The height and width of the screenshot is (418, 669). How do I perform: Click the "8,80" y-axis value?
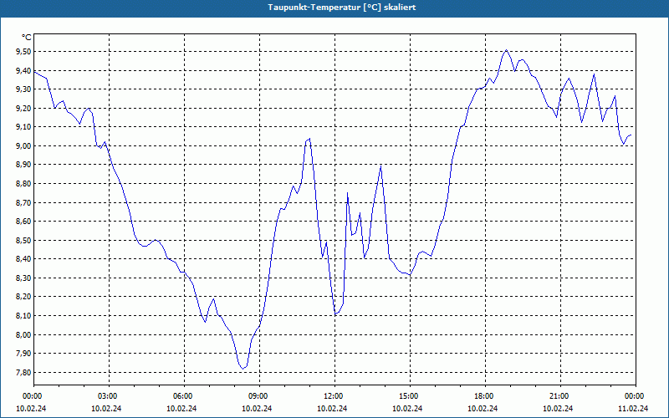24,184
